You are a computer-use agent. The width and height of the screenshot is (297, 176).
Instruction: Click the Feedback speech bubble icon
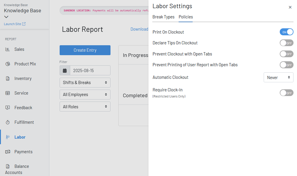tap(8, 108)
